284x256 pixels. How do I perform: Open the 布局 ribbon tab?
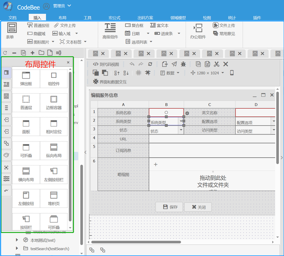(x=62, y=18)
